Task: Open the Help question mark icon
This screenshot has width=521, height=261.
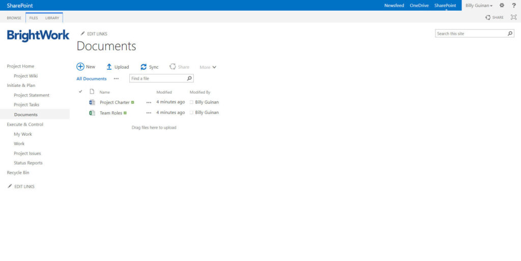Action: tap(513, 5)
